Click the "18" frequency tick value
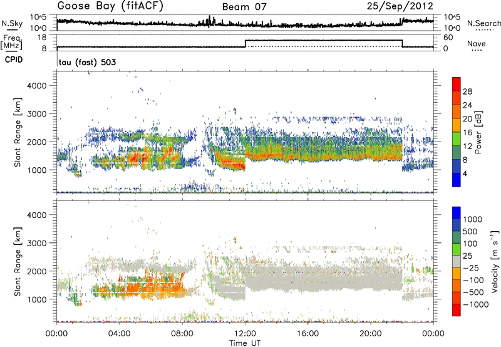This screenshot has width=501, height=347. click(x=42, y=38)
